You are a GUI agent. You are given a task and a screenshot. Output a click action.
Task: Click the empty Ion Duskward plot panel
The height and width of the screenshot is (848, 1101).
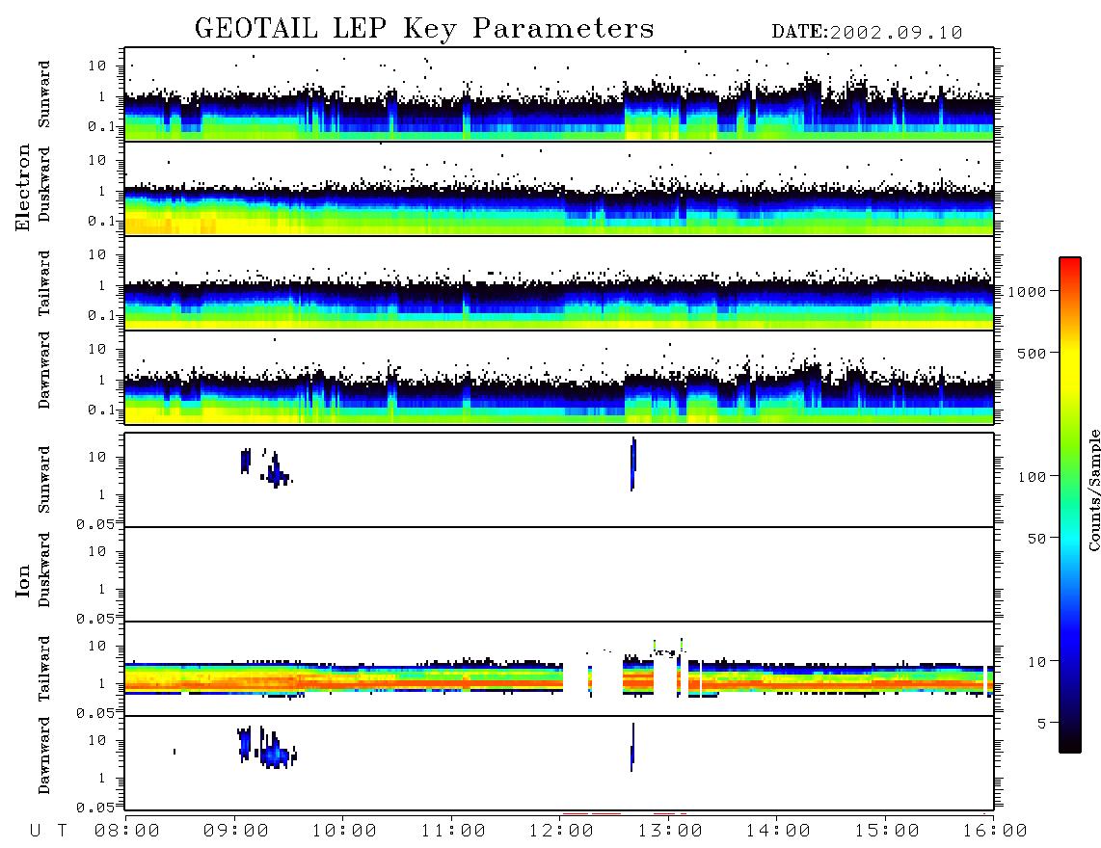559,574
